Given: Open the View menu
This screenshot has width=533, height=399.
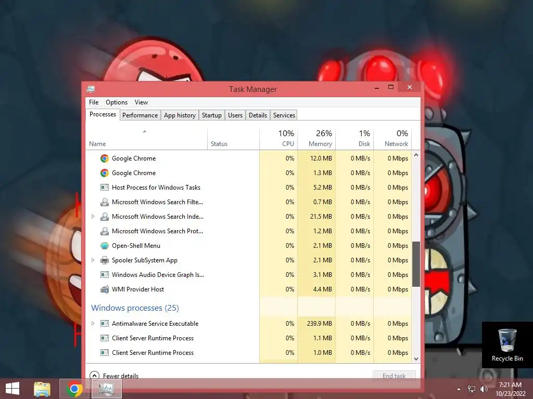Looking at the screenshot, I should (x=141, y=102).
